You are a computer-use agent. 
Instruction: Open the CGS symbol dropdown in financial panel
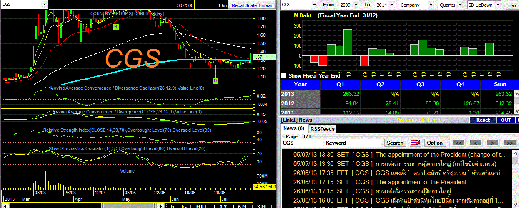pos(314,5)
